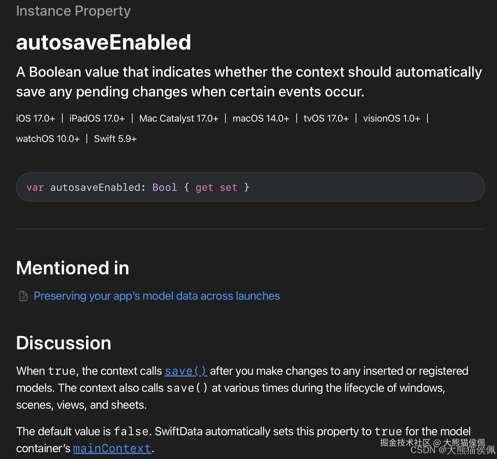Click the word 'false' in the discussion
This screenshot has width=497, height=459.
(131, 432)
